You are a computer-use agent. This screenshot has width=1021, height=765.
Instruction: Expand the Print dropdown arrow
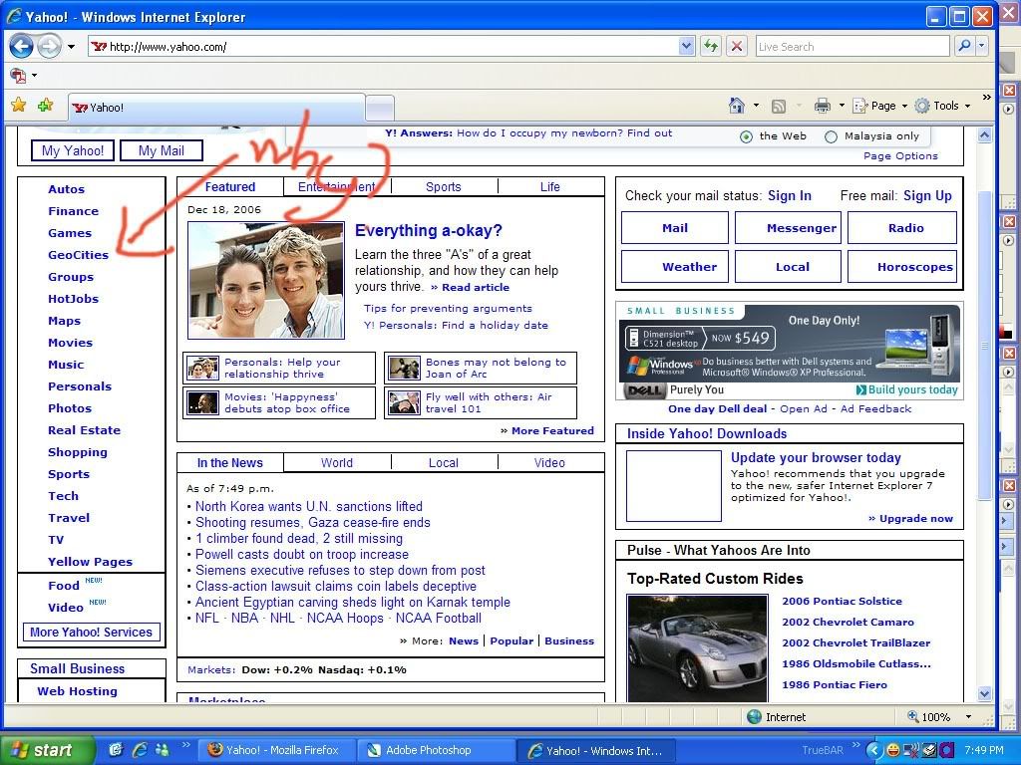point(842,106)
